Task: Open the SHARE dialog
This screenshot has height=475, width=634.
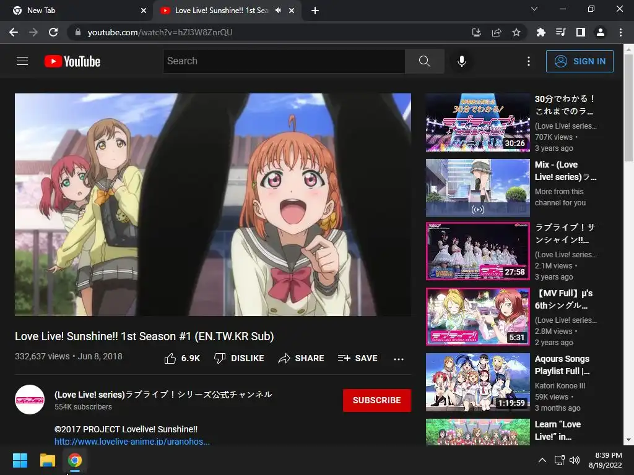Action: (302, 358)
